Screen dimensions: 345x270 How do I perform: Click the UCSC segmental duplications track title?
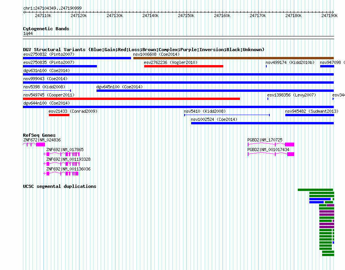coord(60,186)
